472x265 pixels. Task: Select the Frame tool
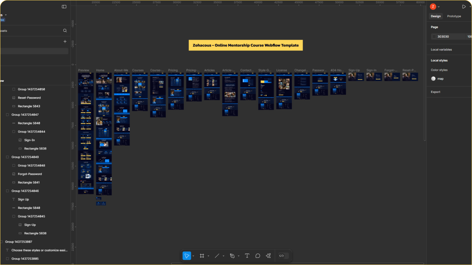pyautogui.click(x=202, y=256)
